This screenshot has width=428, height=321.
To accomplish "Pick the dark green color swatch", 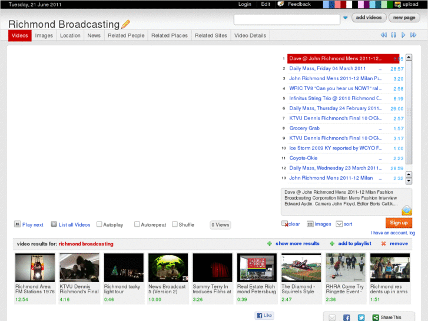I will click(390, 4).
